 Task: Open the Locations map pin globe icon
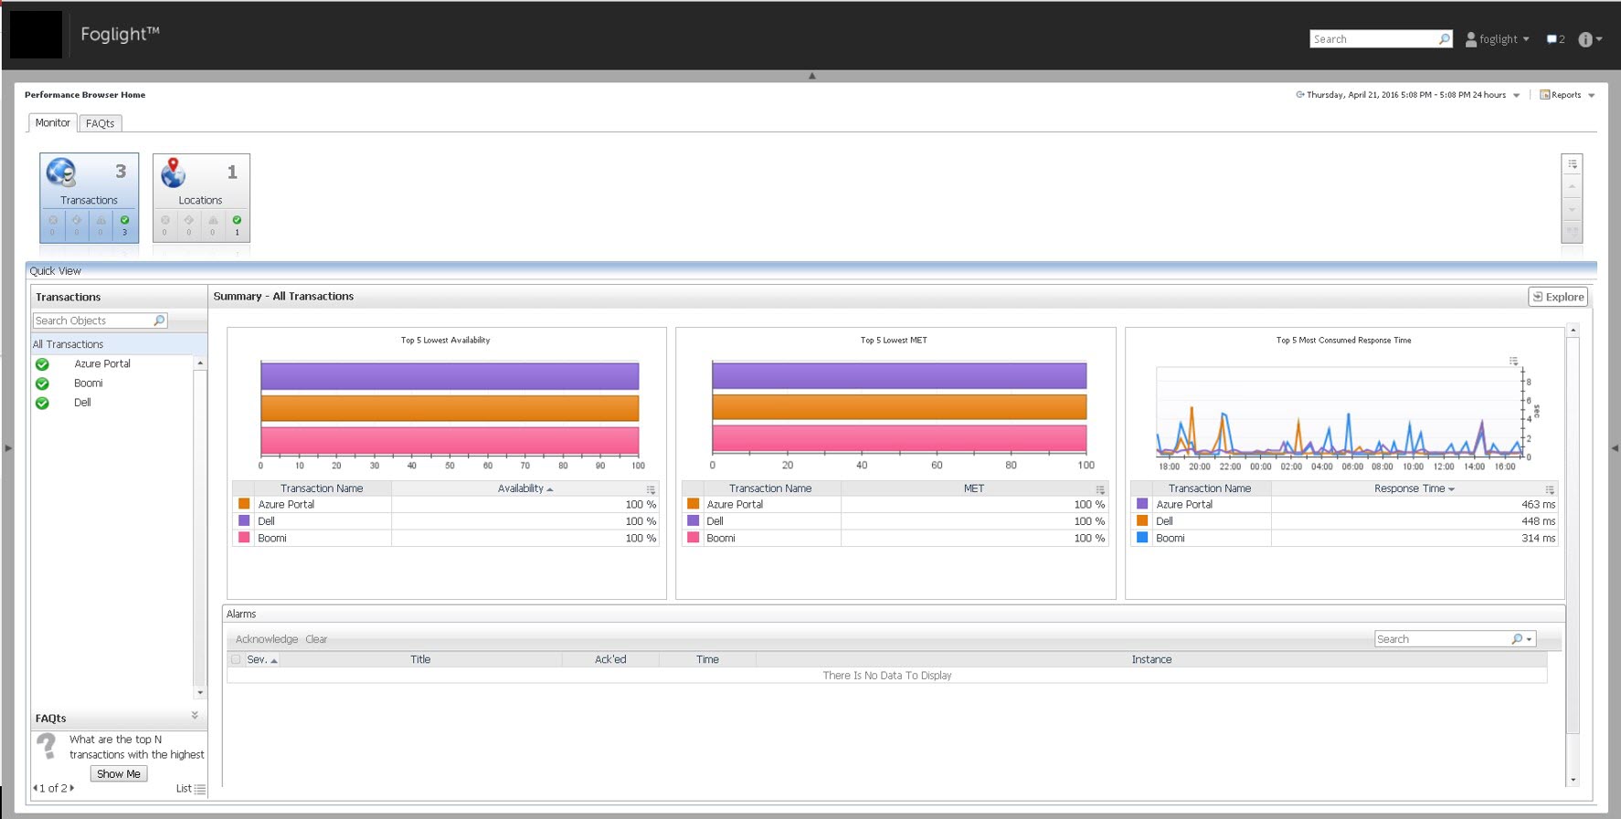tap(173, 172)
